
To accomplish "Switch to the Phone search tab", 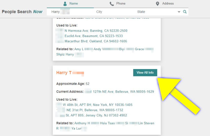I will coord(117,4).
